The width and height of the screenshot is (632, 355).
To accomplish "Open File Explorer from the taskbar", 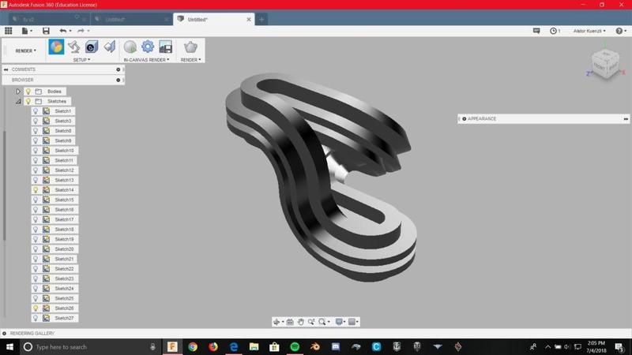I will click(x=254, y=346).
